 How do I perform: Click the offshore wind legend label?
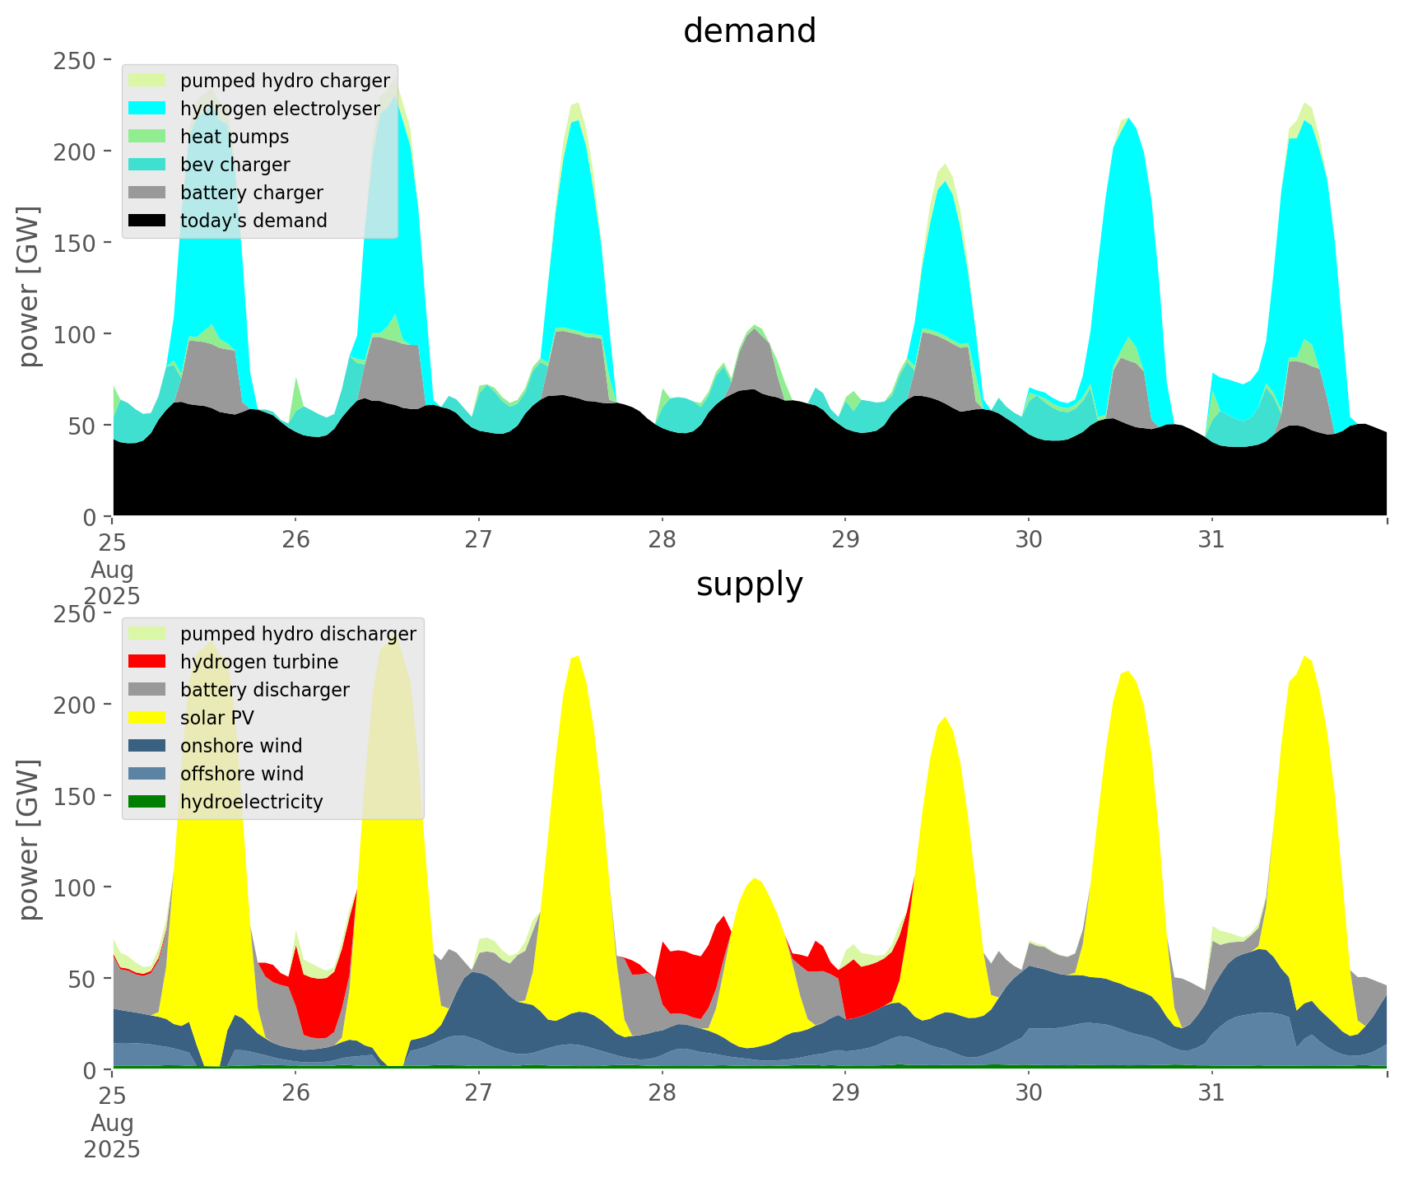242,774
